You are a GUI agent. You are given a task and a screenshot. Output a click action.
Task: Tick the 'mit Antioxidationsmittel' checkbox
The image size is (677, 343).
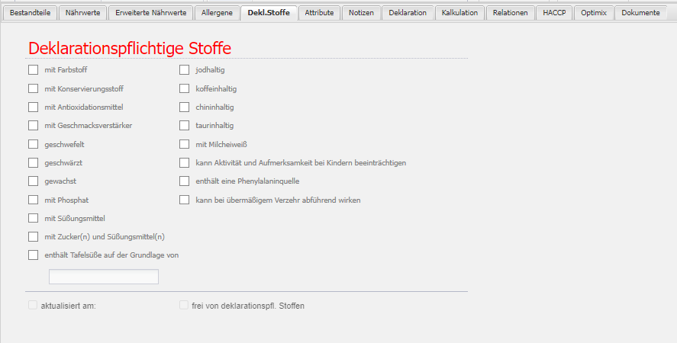(x=33, y=107)
